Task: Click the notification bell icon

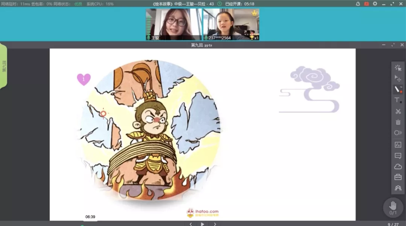Action: click(x=358, y=4)
